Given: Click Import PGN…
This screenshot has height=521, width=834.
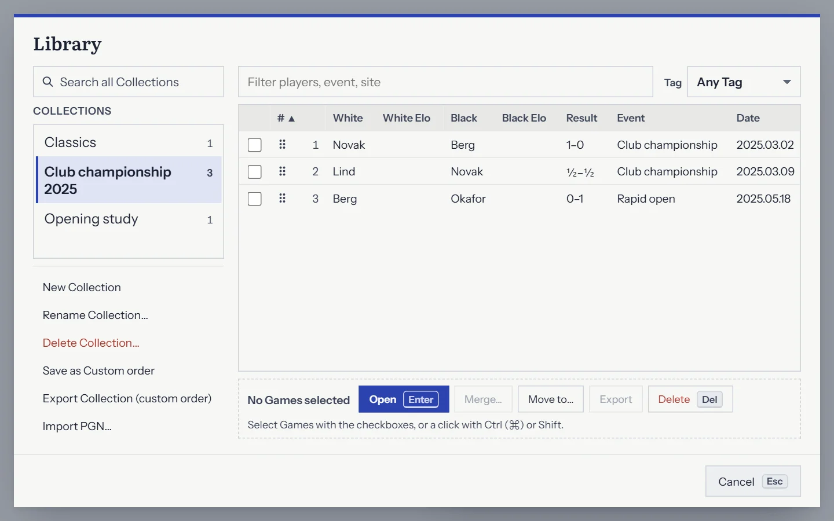Looking at the screenshot, I should tap(77, 427).
